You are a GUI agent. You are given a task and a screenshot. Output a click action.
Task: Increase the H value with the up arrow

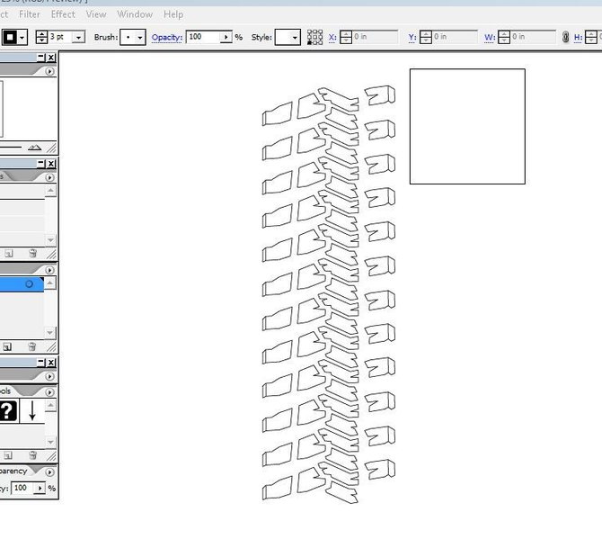point(591,34)
